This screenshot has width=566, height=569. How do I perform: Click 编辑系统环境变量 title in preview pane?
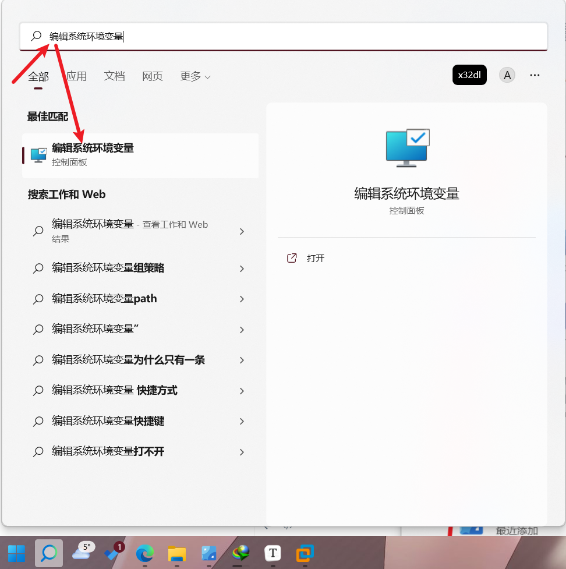[406, 193]
